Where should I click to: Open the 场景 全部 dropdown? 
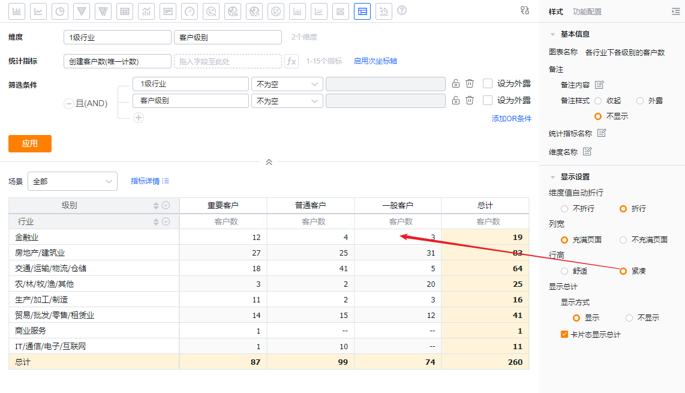click(x=73, y=181)
